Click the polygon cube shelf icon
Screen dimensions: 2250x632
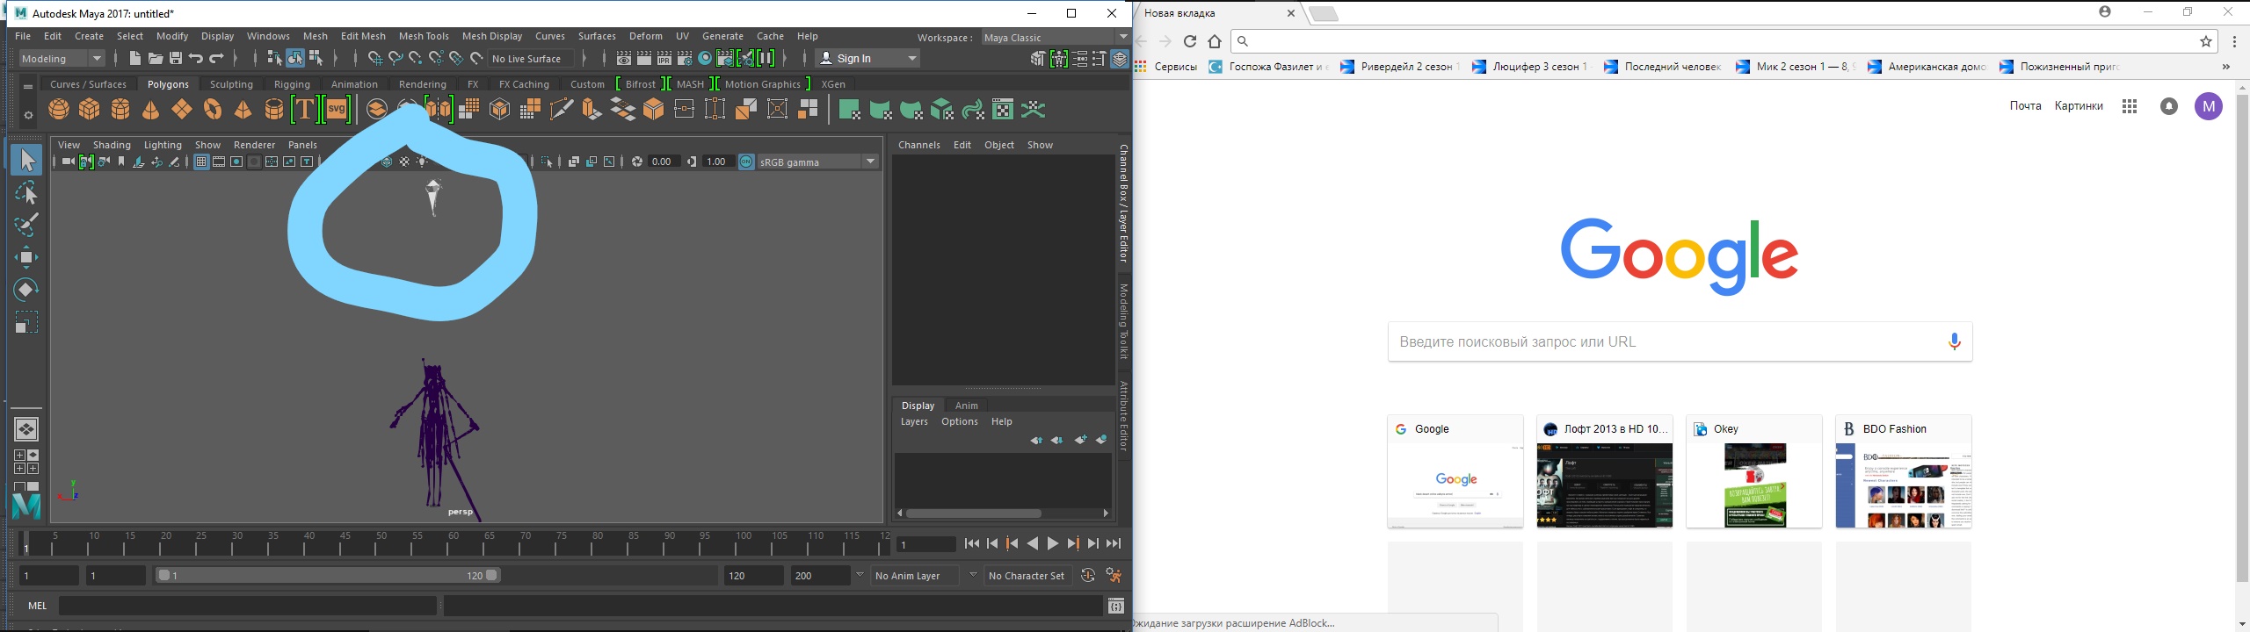tap(90, 110)
